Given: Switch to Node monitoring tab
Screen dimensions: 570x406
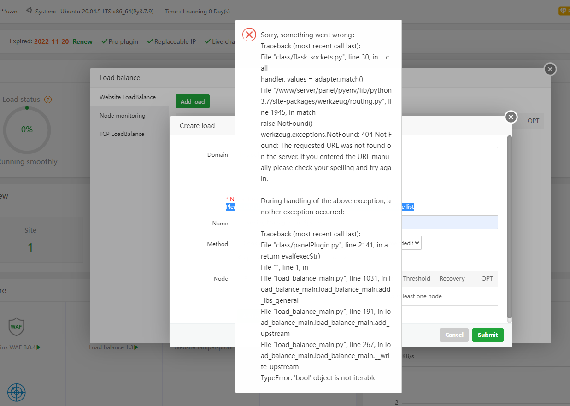Looking at the screenshot, I should pyautogui.click(x=122, y=115).
